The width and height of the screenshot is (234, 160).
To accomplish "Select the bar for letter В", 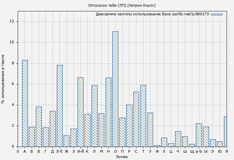I will click(39, 127).
